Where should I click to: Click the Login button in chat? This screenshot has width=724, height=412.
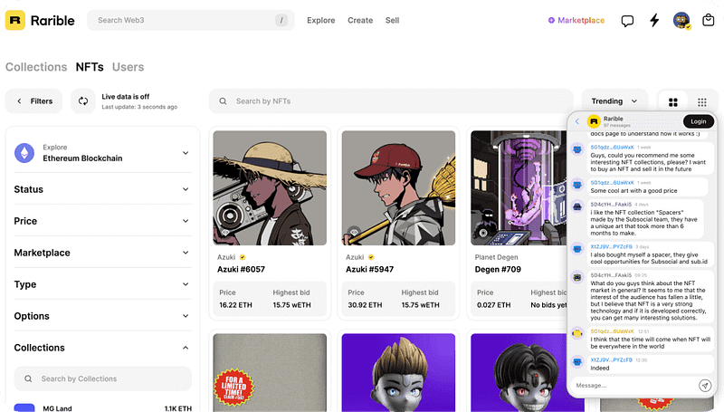coord(698,121)
